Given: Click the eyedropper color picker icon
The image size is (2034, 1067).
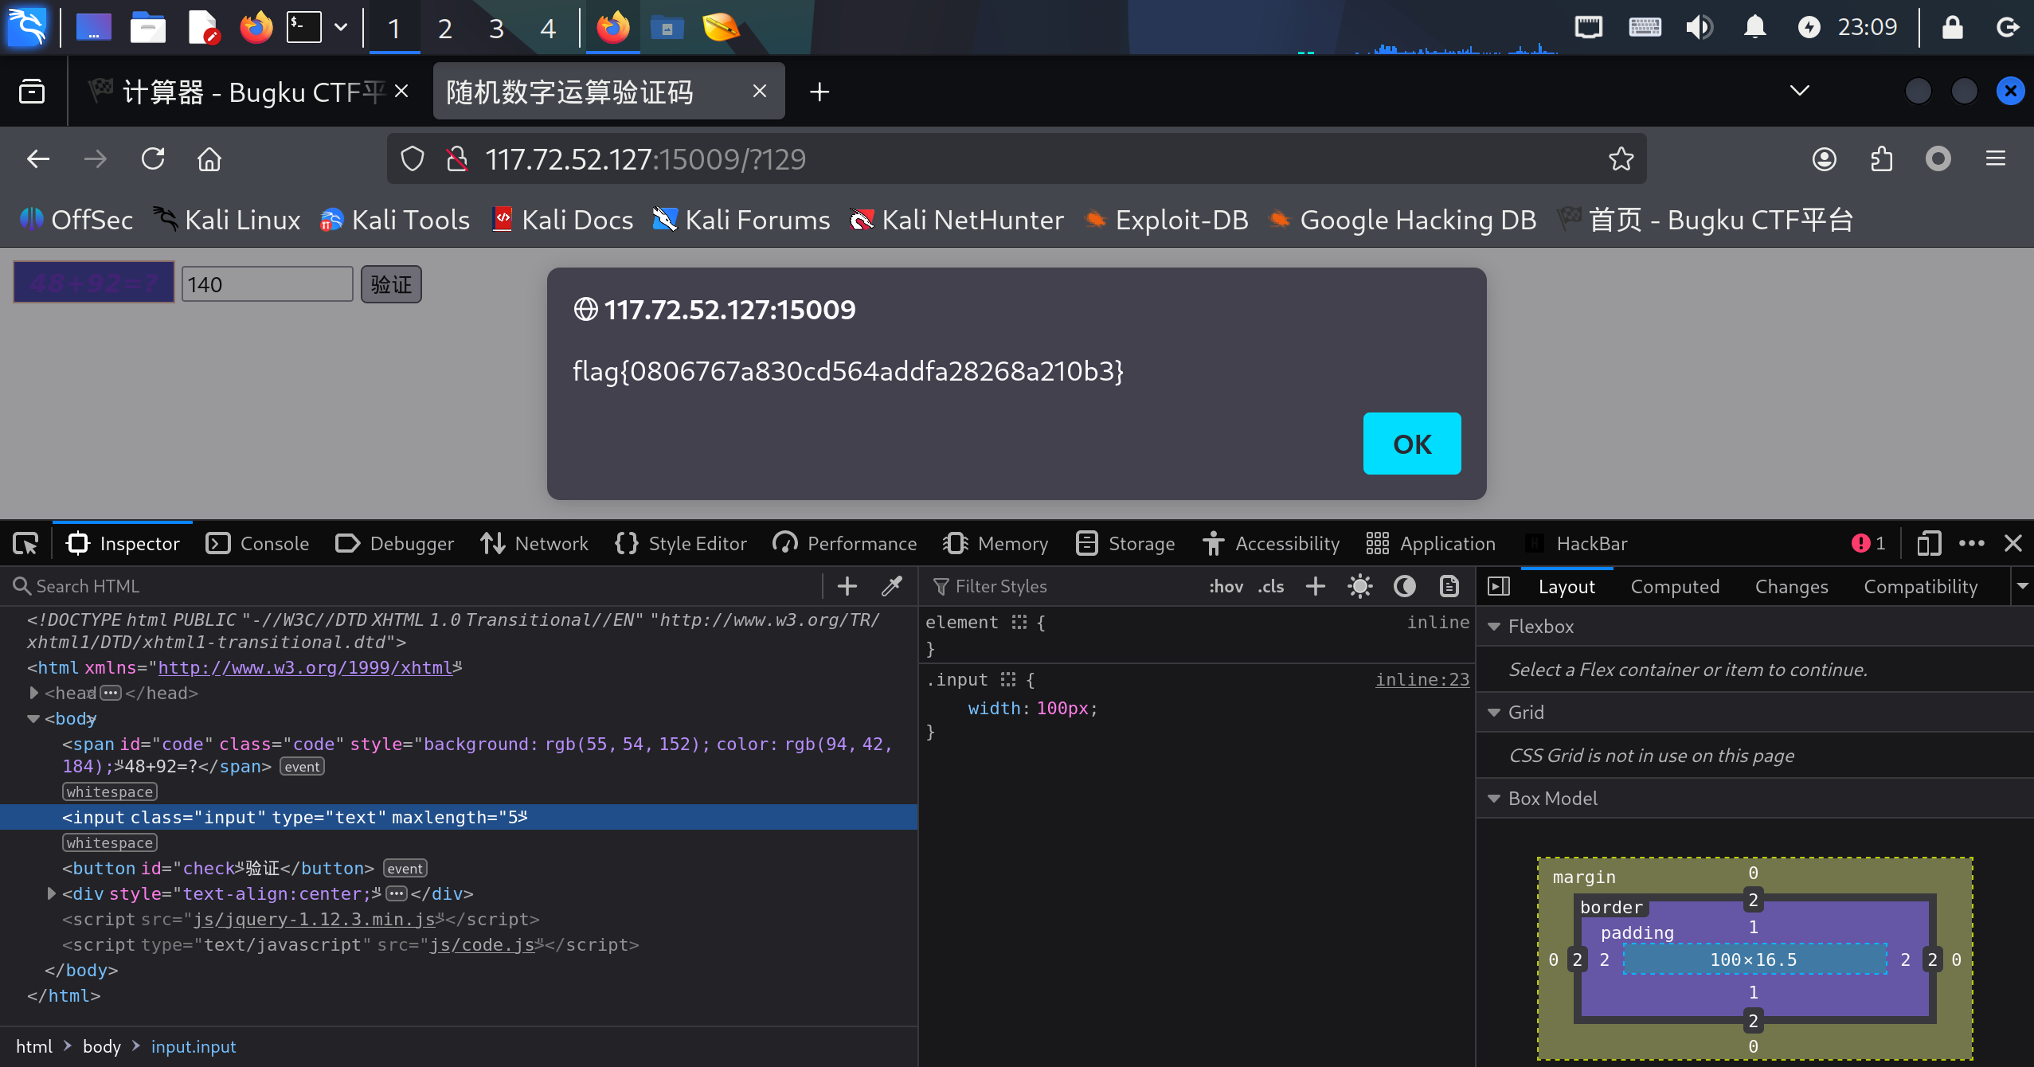Looking at the screenshot, I should 892,587.
